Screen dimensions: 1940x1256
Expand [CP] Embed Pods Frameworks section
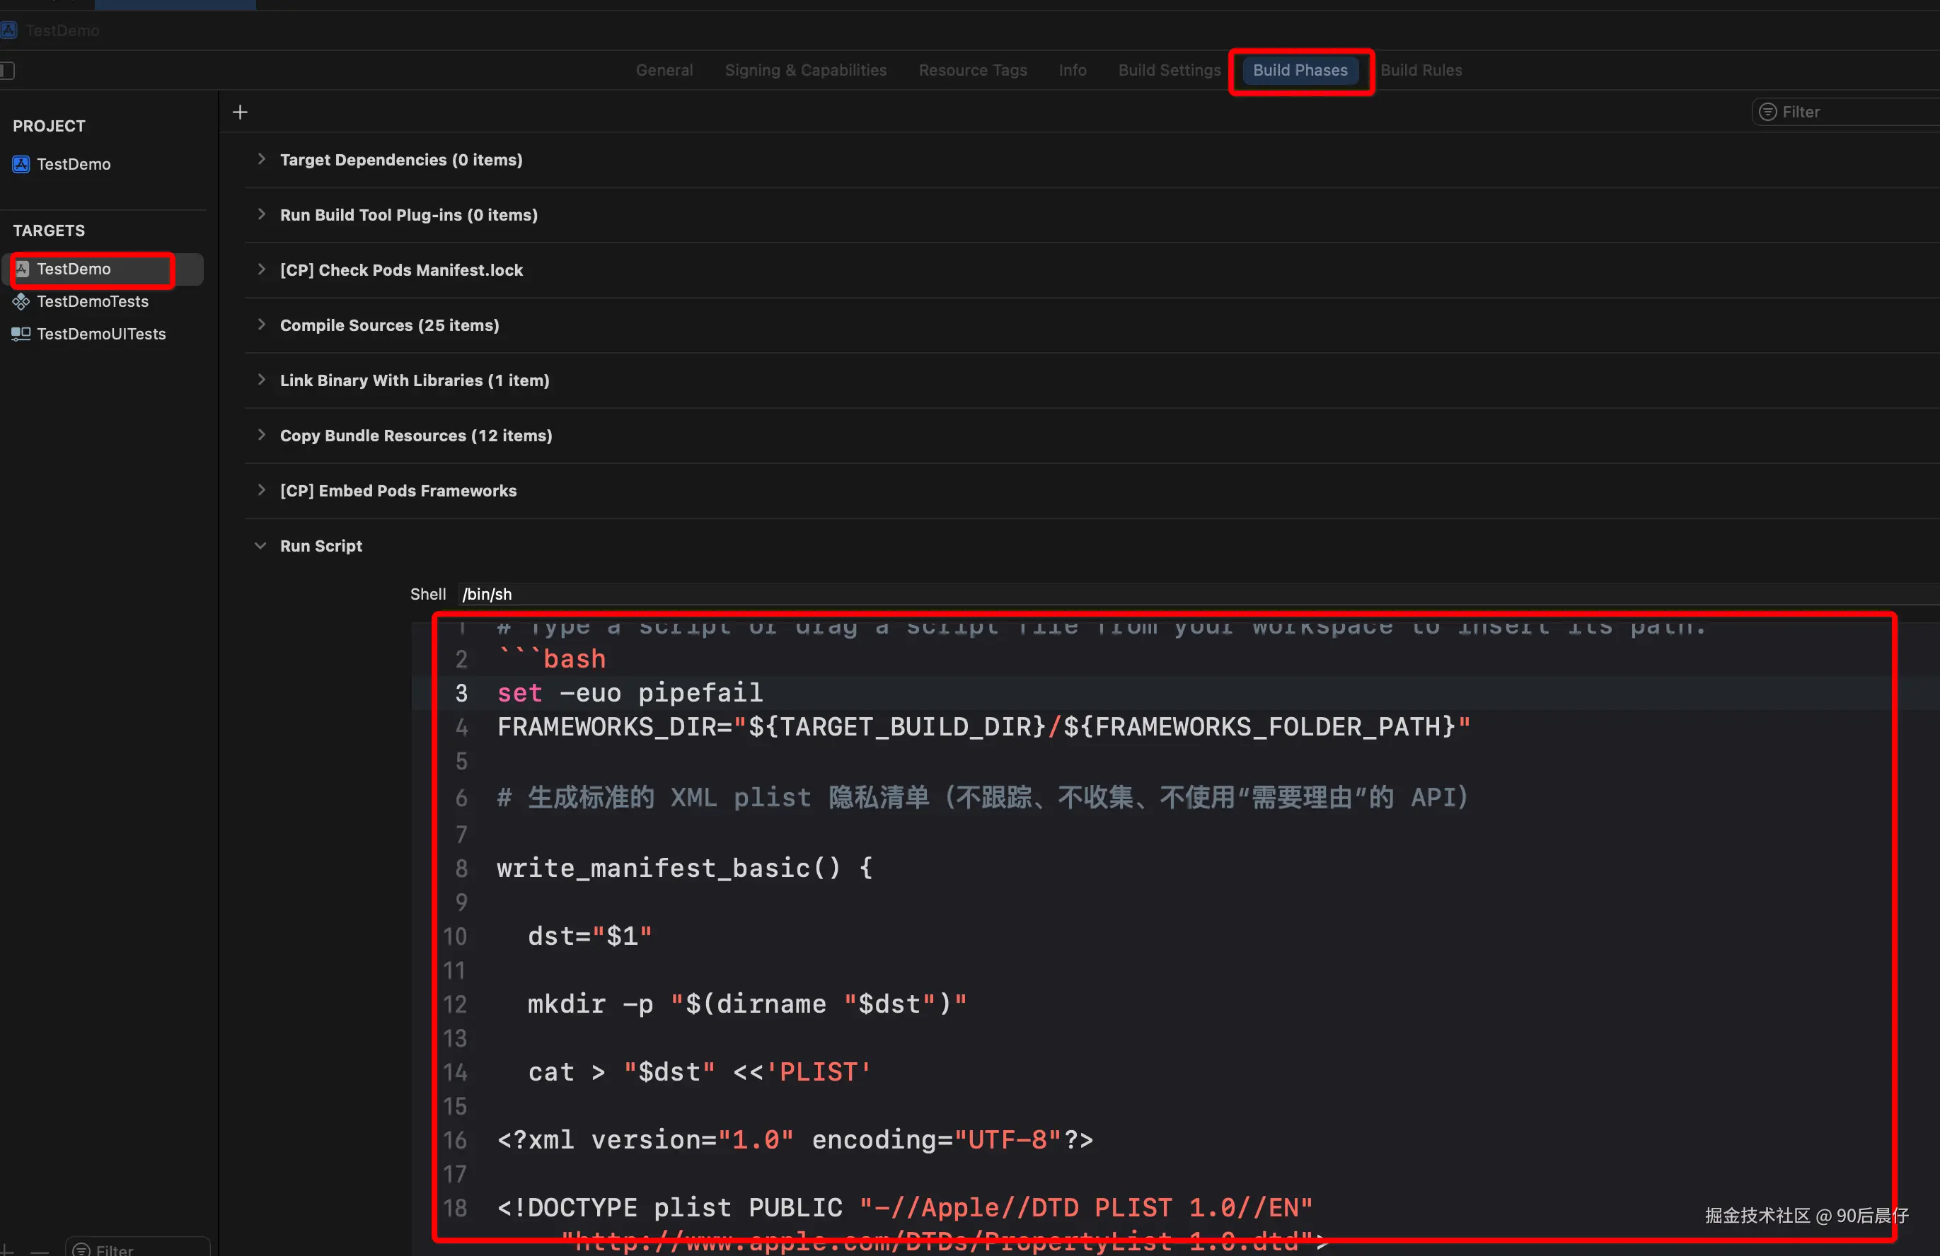(x=261, y=490)
